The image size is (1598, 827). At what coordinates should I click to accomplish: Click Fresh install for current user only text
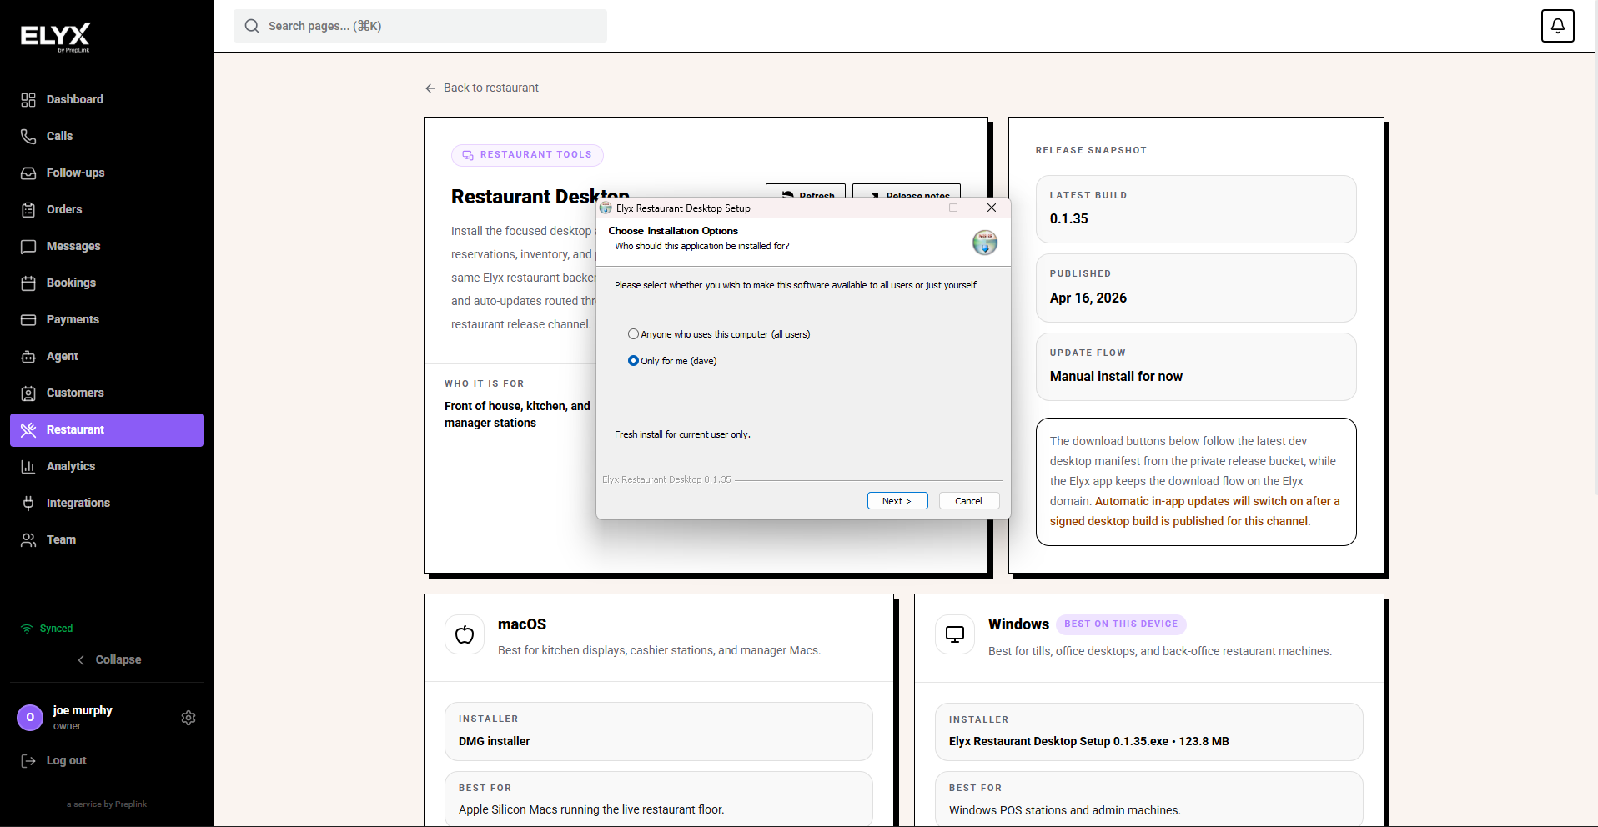(682, 434)
